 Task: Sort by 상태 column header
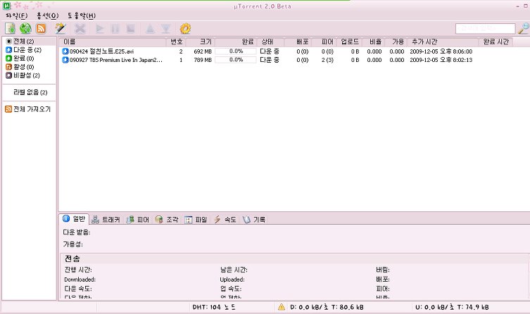(x=271, y=42)
